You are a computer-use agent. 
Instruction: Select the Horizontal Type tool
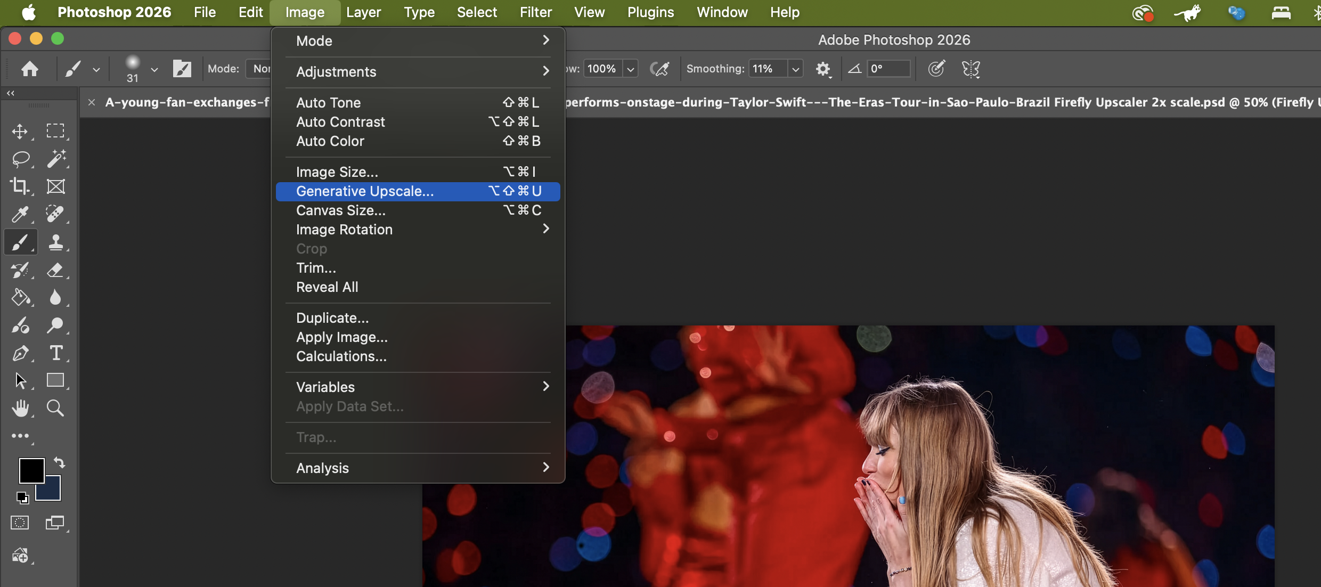(x=55, y=353)
